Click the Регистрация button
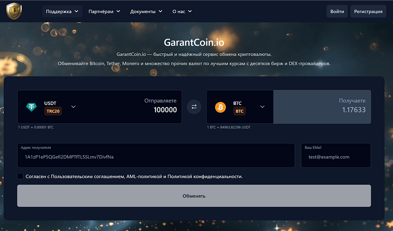This screenshot has width=393, height=231. [x=368, y=12]
